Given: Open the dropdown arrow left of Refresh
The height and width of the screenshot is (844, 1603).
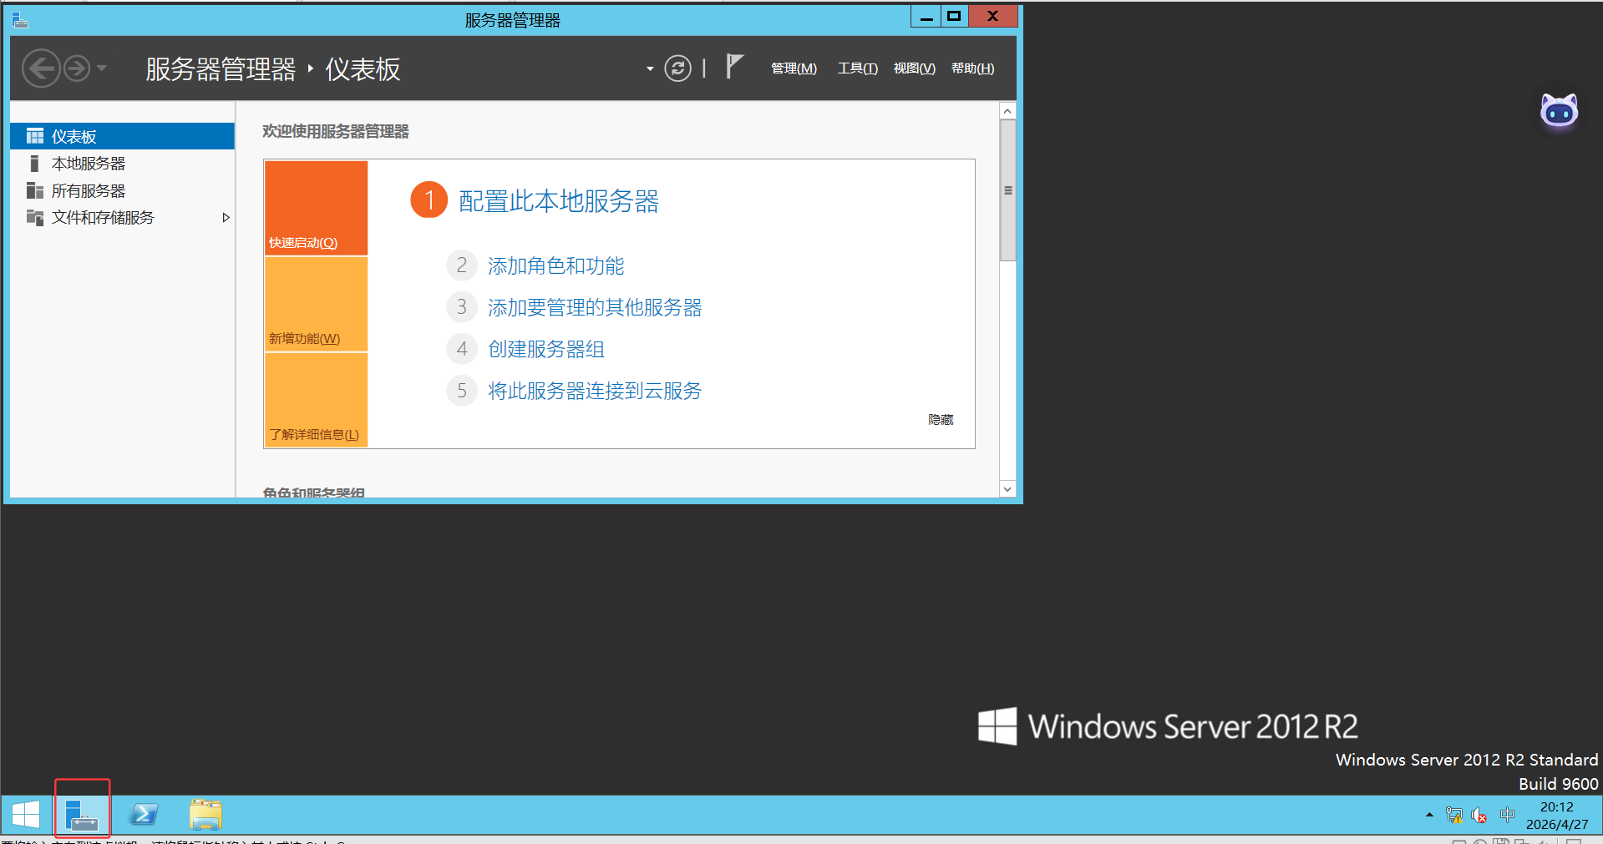Looking at the screenshot, I should [x=650, y=69].
